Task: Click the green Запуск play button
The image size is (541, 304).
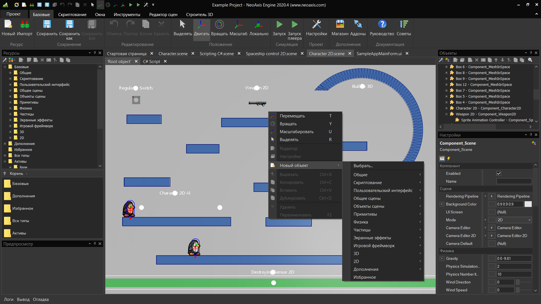Action: (279, 28)
